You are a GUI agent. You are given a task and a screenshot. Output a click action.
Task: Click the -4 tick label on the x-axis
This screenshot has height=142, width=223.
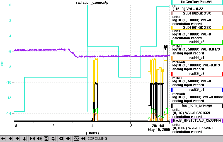click(x=92, y=126)
